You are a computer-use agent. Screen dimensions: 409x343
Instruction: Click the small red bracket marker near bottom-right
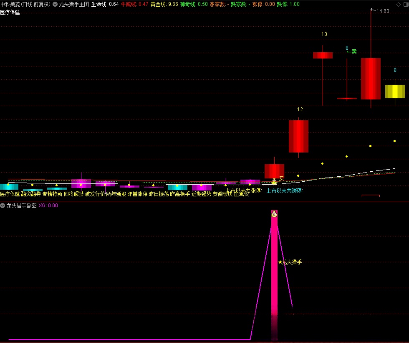tap(371, 195)
